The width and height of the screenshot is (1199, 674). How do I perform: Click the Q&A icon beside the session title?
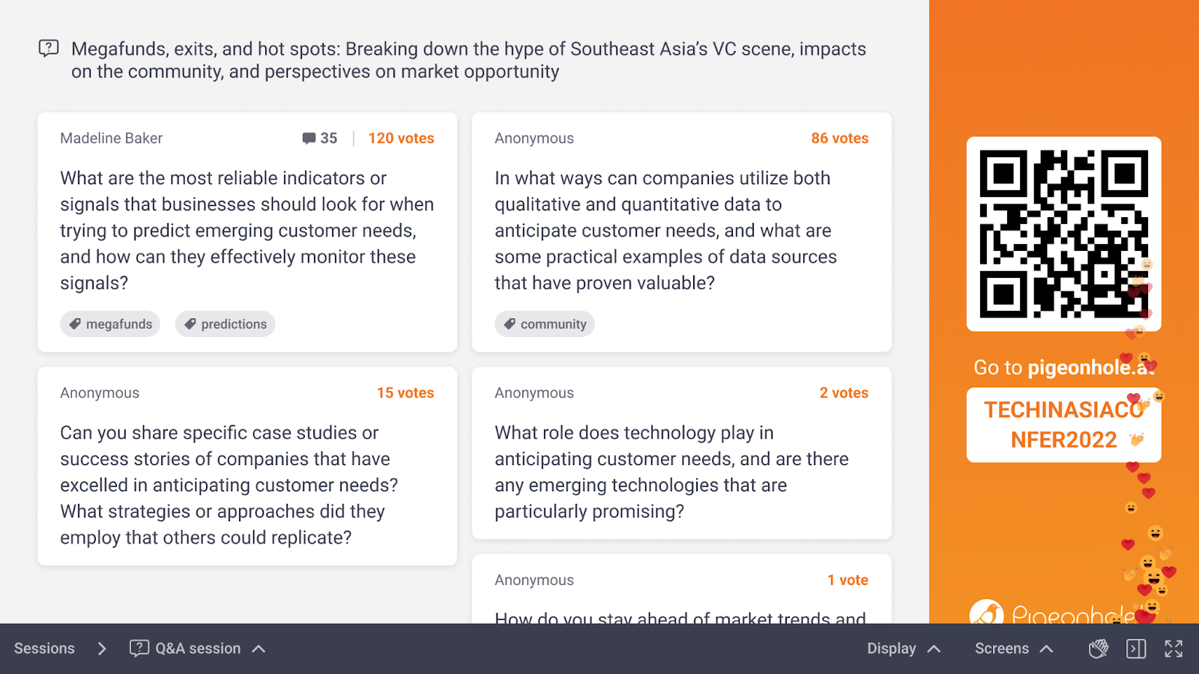pos(49,49)
